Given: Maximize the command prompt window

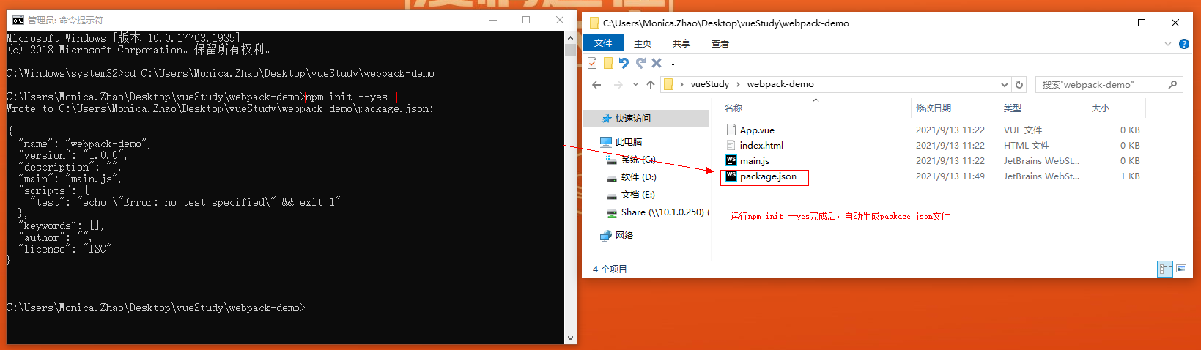Looking at the screenshot, I should coord(526,20).
